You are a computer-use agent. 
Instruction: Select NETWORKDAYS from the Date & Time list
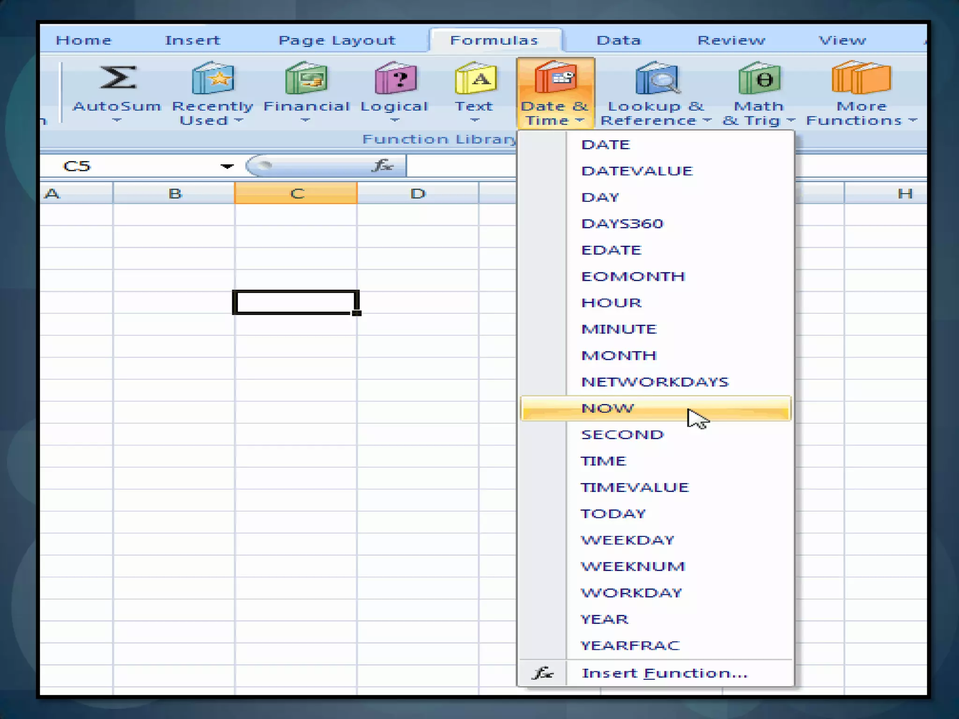pyautogui.click(x=655, y=382)
